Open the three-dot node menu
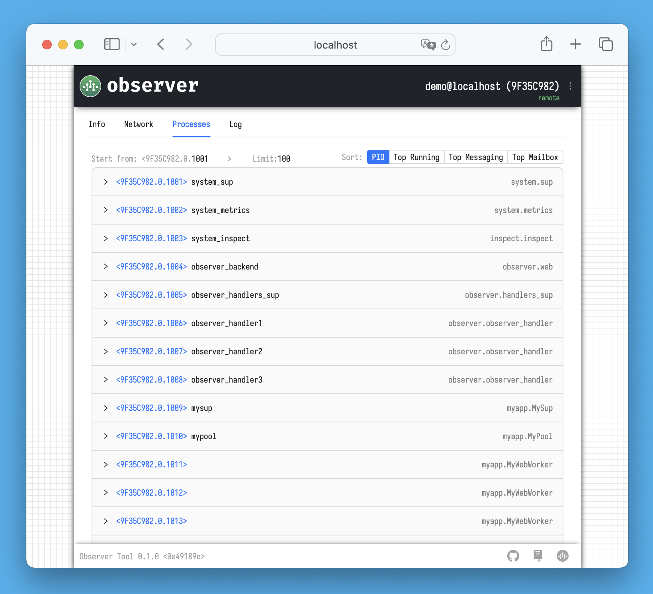Screen dimensions: 653x594 (x=570, y=86)
